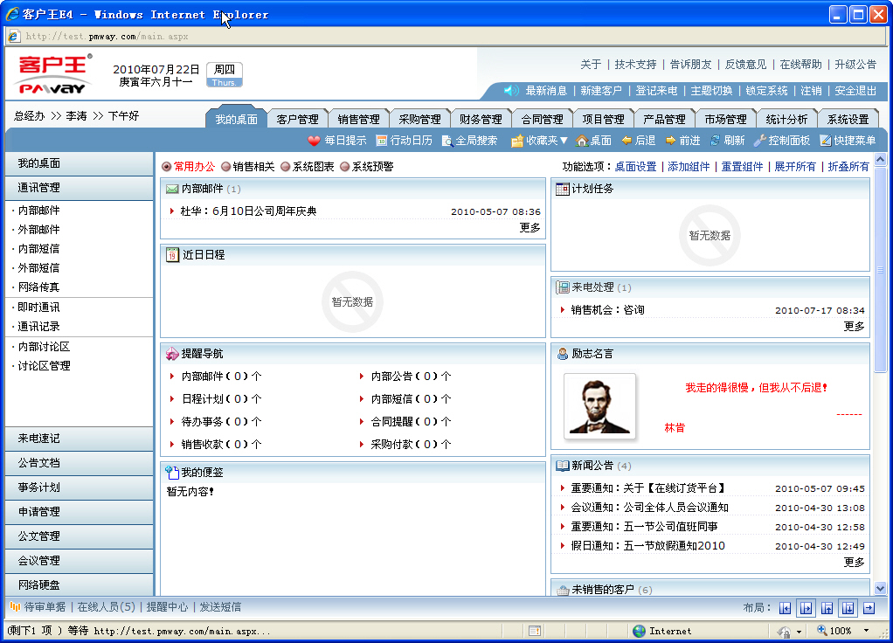Select the 系统预警 radio option
The image size is (893, 643).
tap(348, 165)
